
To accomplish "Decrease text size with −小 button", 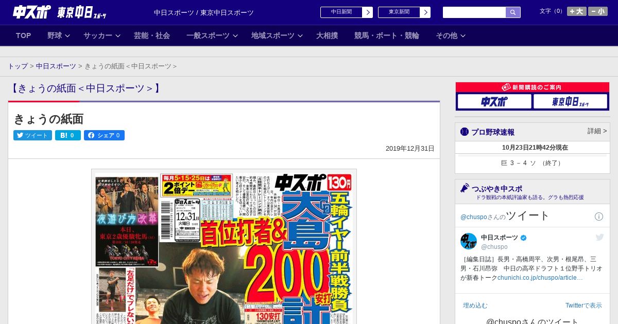I will point(598,11).
